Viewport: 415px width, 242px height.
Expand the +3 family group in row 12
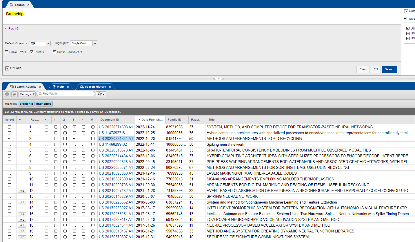pyautogui.click(x=22, y=191)
